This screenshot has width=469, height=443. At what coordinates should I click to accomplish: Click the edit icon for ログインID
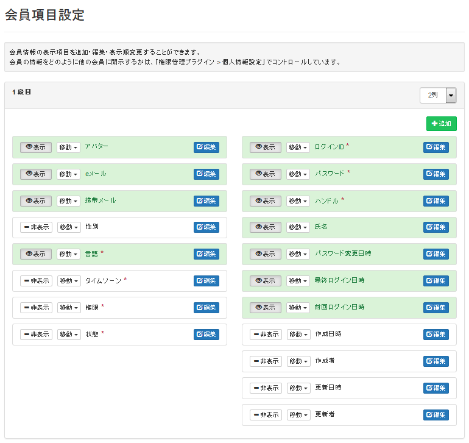click(x=435, y=147)
